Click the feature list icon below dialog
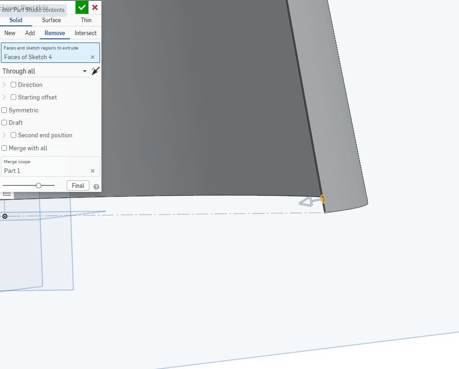The image size is (459, 369). pyautogui.click(x=7, y=194)
